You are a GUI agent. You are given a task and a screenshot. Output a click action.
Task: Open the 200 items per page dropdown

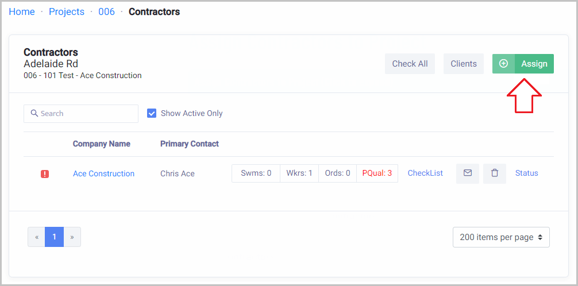tap(501, 237)
